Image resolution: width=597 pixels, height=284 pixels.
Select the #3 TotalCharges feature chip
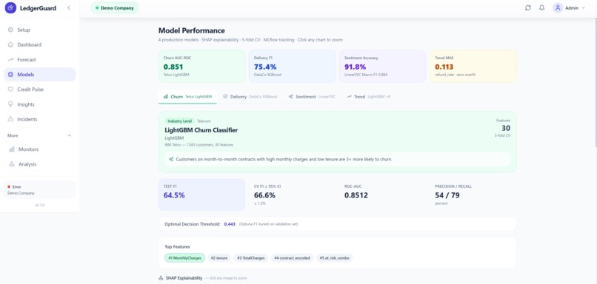point(250,258)
